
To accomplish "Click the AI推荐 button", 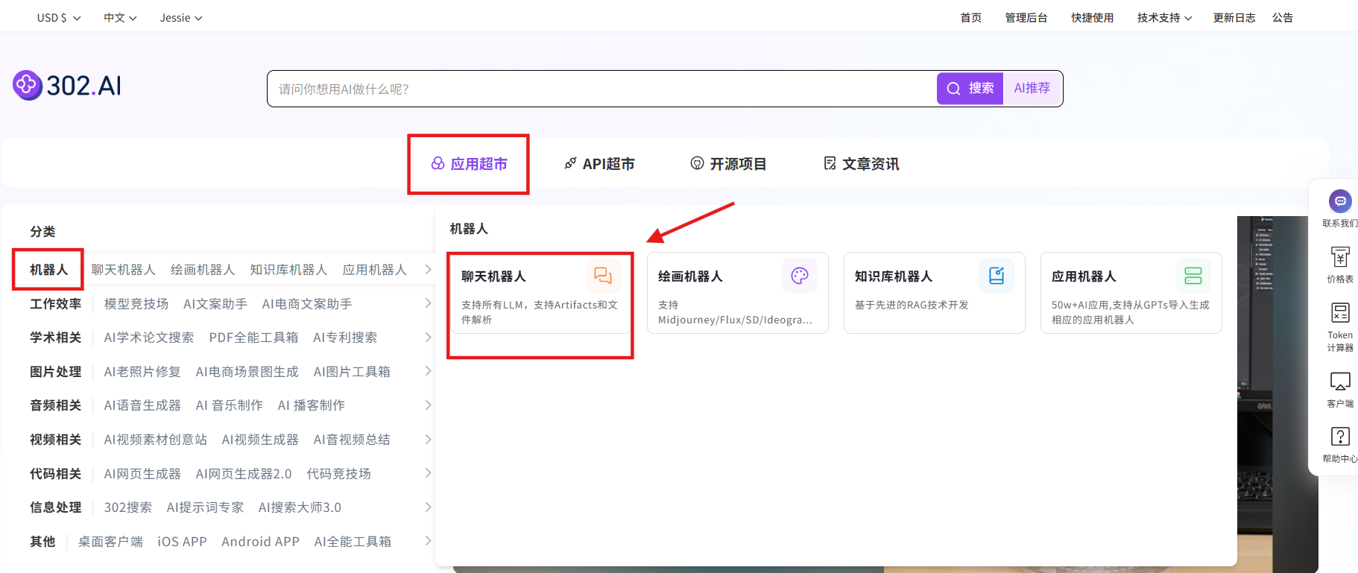I will click(x=1032, y=89).
